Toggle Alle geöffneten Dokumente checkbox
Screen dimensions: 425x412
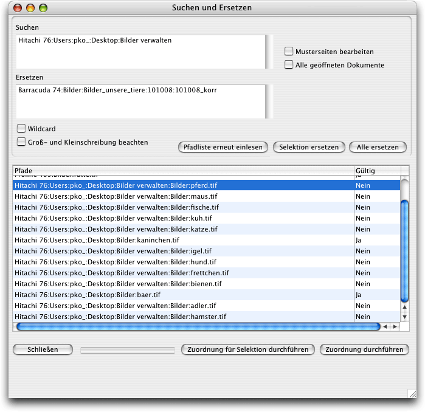[x=289, y=65]
